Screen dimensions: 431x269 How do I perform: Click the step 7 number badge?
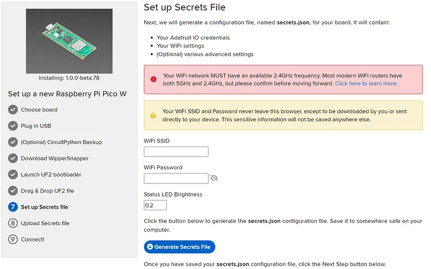13,207
